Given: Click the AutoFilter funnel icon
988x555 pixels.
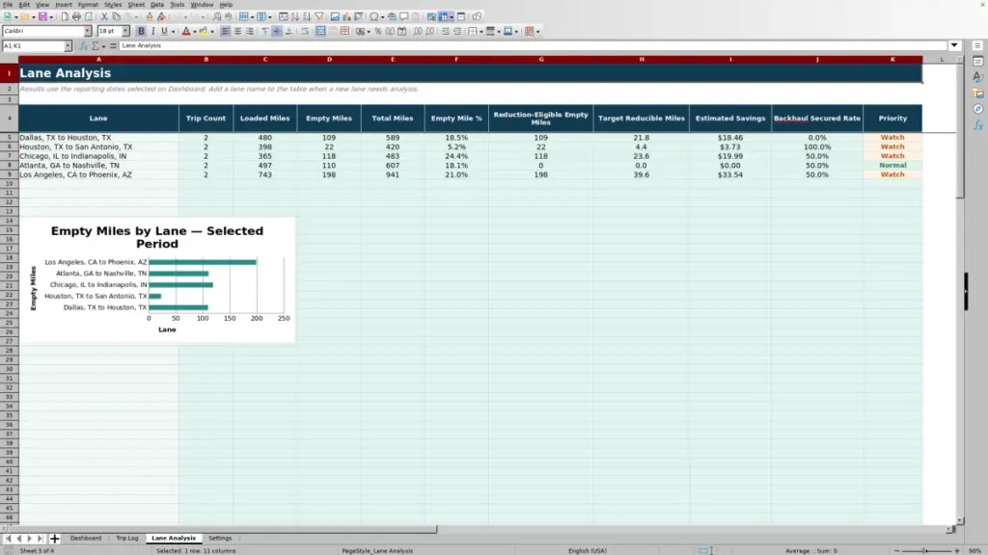Looking at the screenshot, I should (319, 17).
